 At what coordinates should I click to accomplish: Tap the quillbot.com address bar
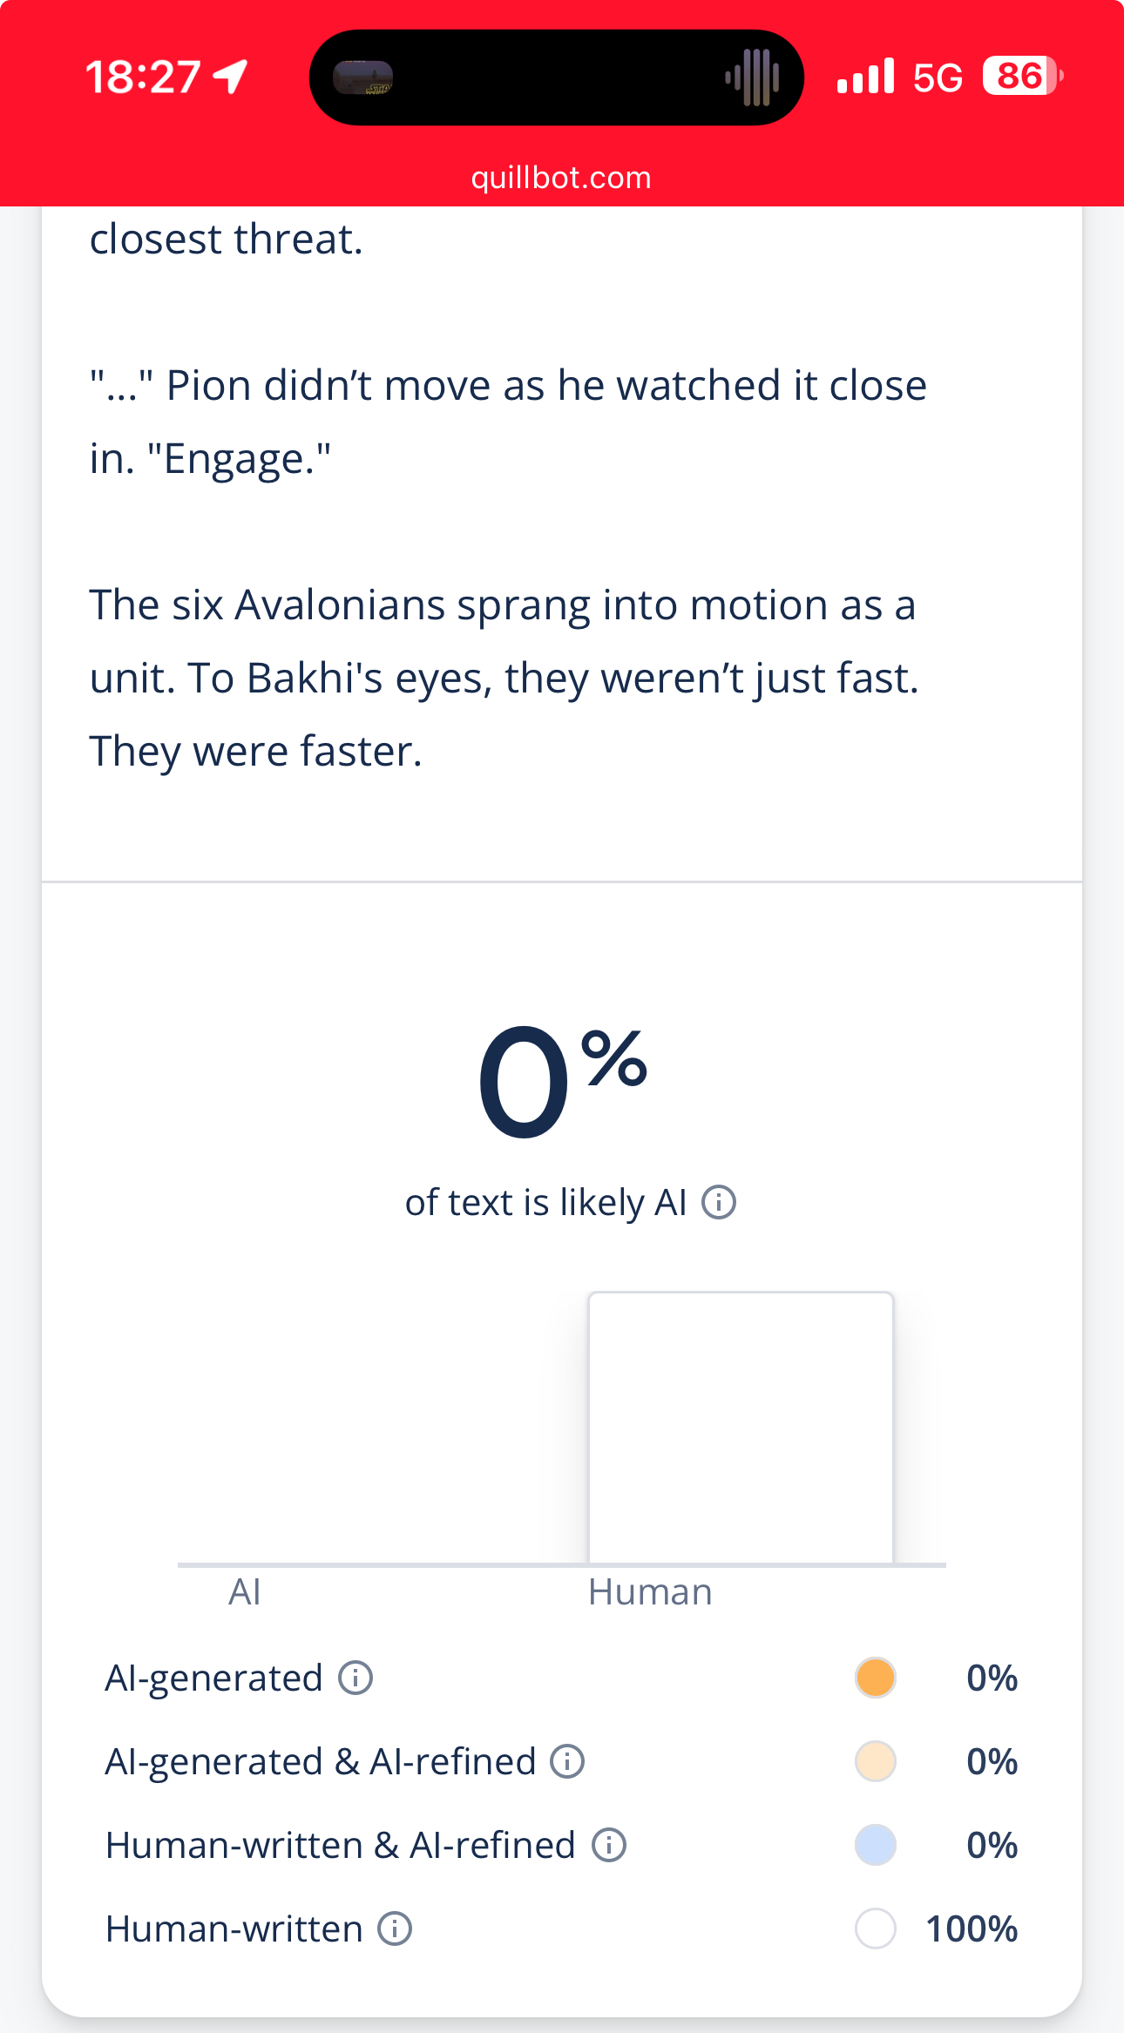click(561, 178)
